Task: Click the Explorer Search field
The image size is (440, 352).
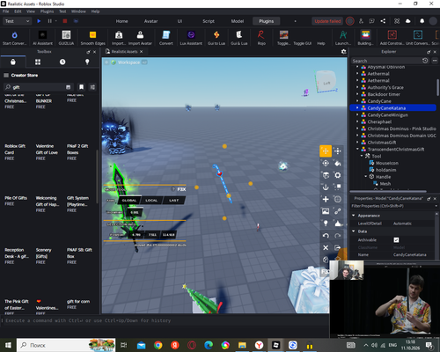Action: 385,61
